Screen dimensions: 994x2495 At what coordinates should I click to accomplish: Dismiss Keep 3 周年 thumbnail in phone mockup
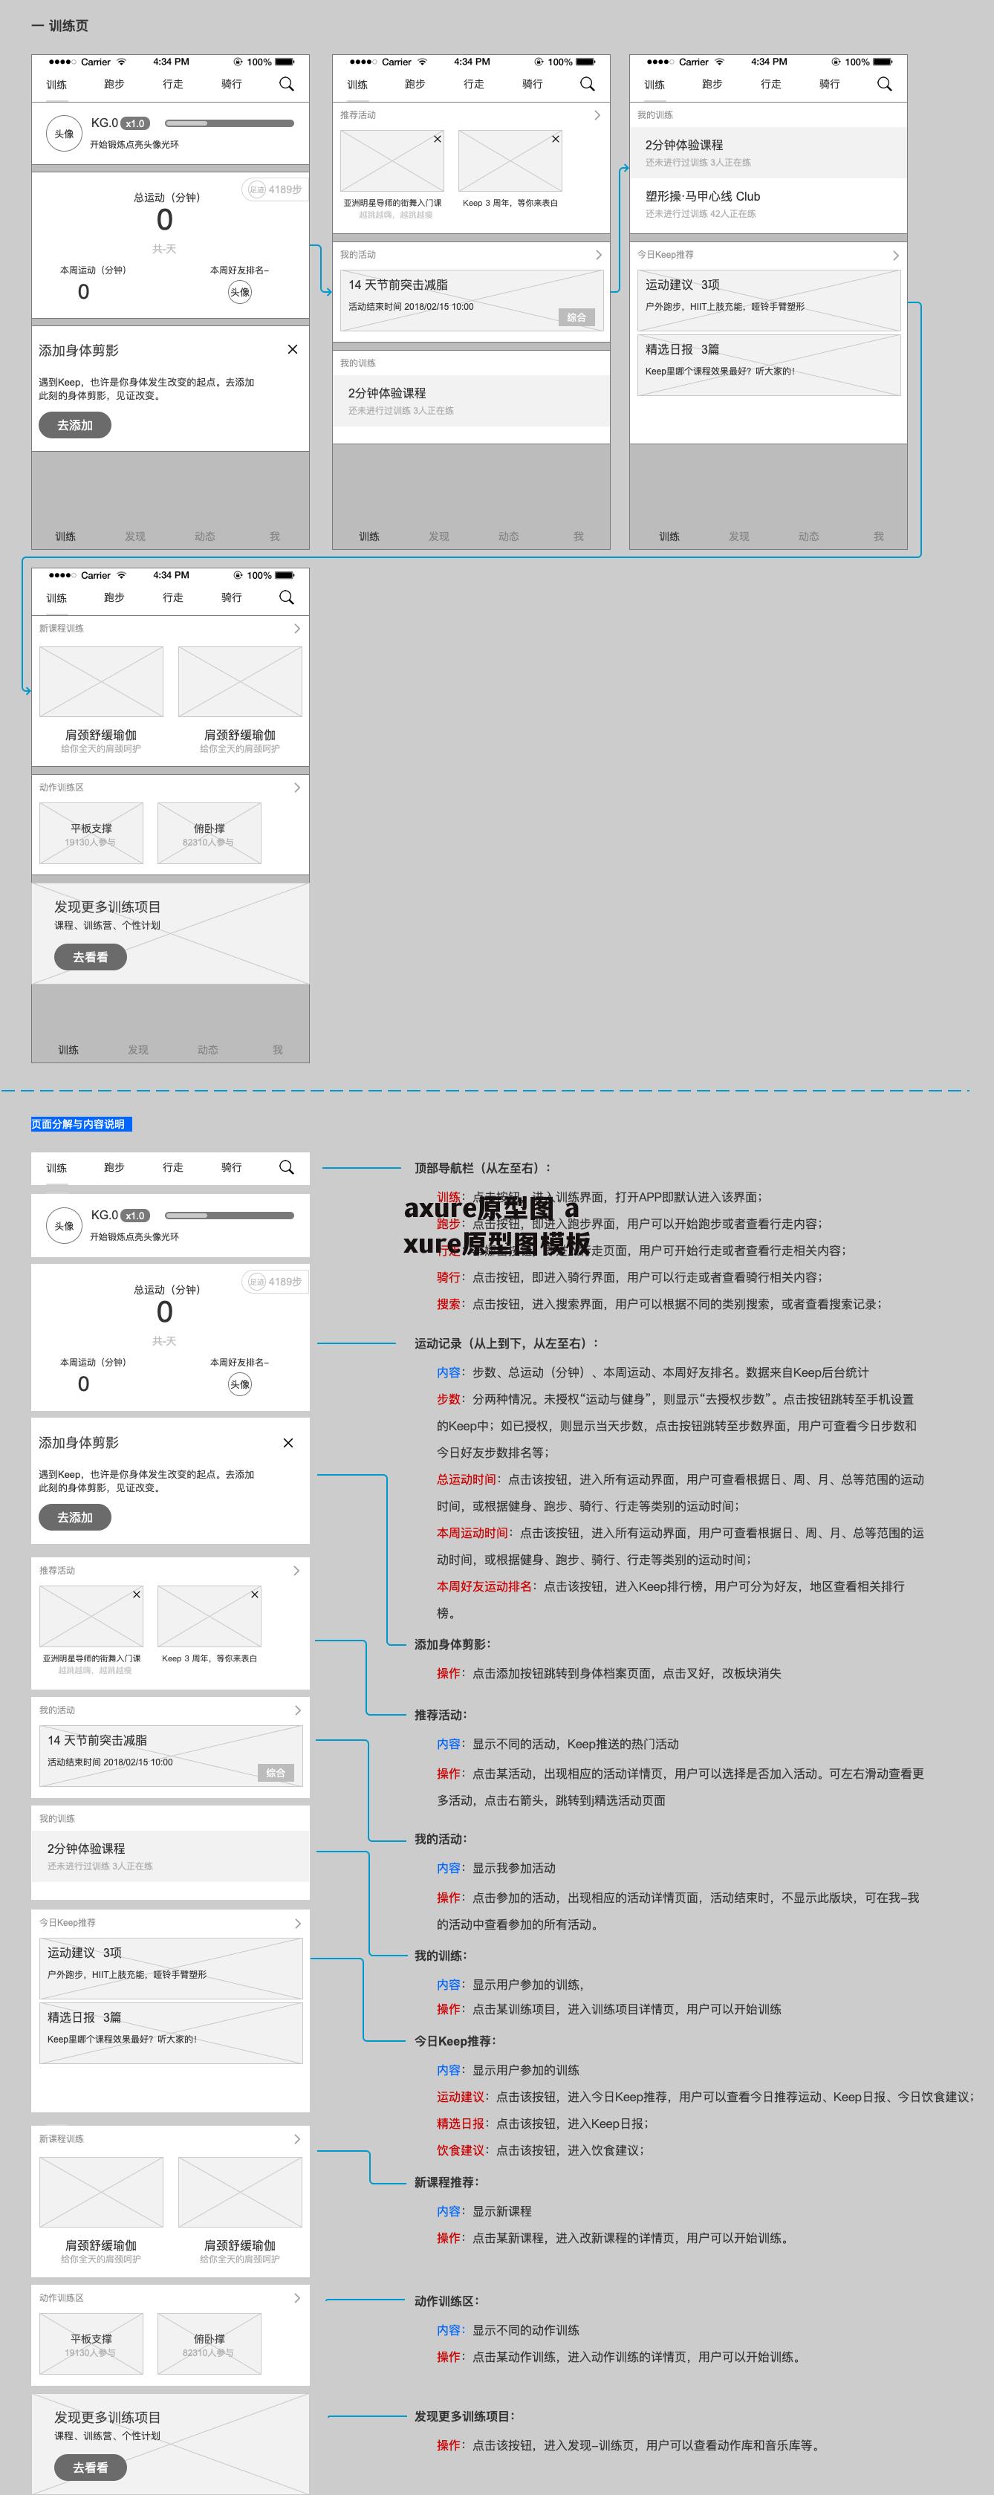[x=555, y=138]
